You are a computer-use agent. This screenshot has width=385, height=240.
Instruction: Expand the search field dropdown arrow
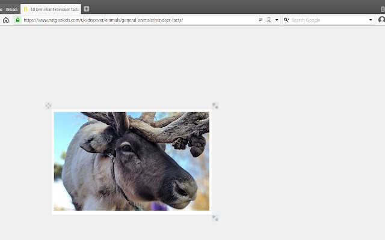pyautogui.click(x=371, y=20)
